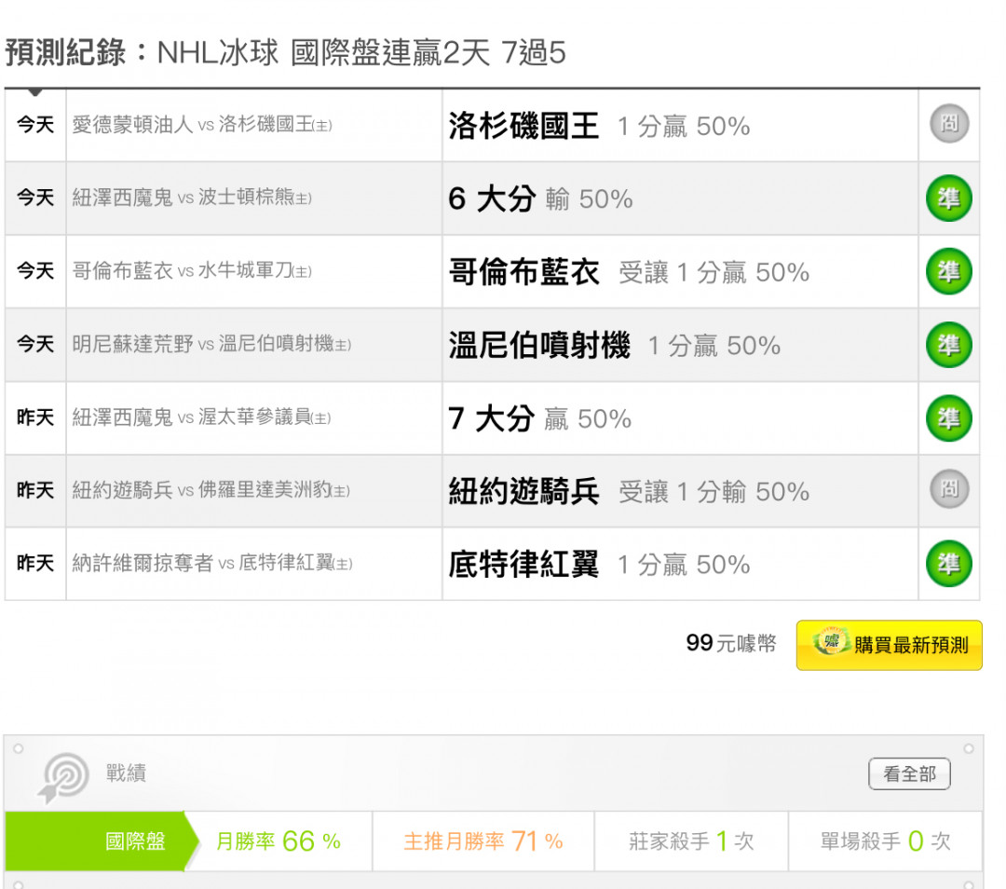Click the 月勝率 66 % stat
This screenshot has height=889, width=1006.
[x=279, y=841]
